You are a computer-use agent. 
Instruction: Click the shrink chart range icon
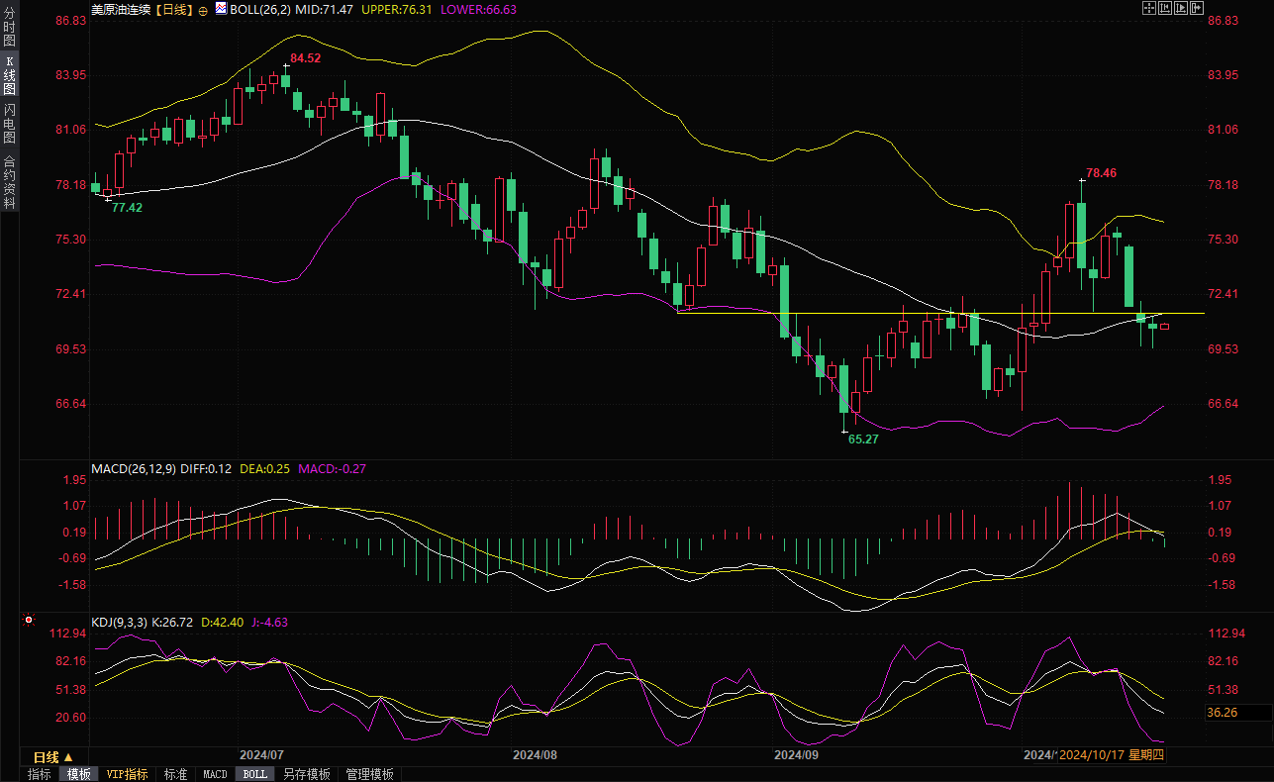coord(1165,8)
